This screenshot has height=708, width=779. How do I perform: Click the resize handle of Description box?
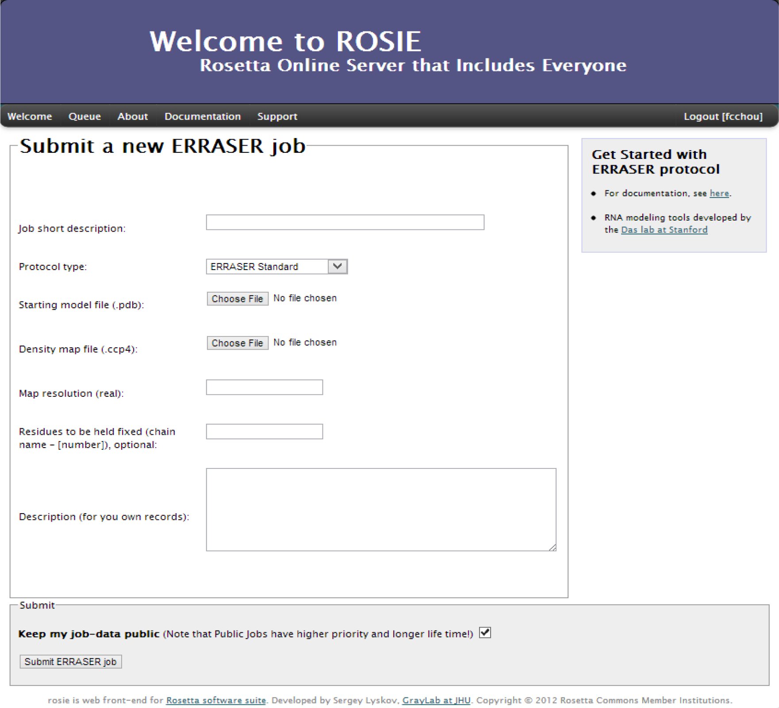(552, 547)
